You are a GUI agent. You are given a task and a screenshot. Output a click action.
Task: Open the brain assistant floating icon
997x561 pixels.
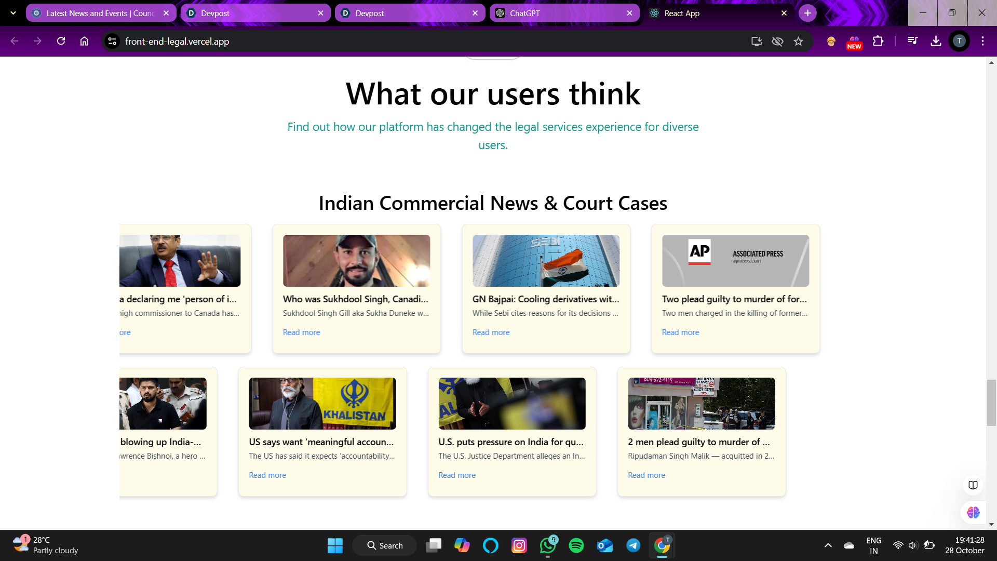pos(973,513)
